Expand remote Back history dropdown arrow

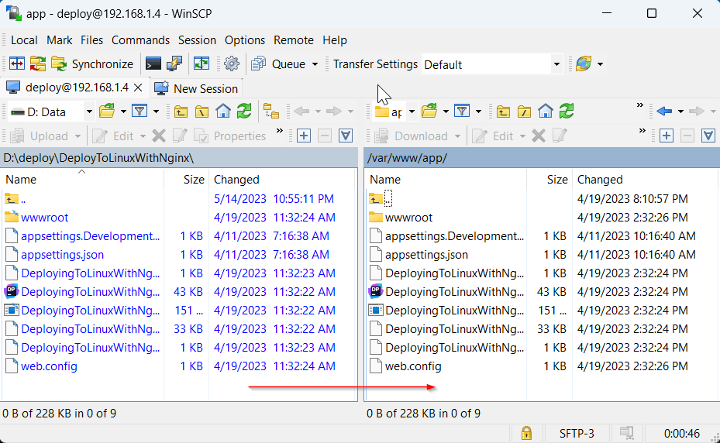[x=680, y=112]
